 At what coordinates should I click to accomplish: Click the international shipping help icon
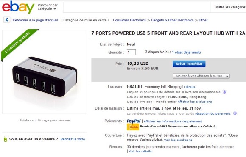click(224, 92)
